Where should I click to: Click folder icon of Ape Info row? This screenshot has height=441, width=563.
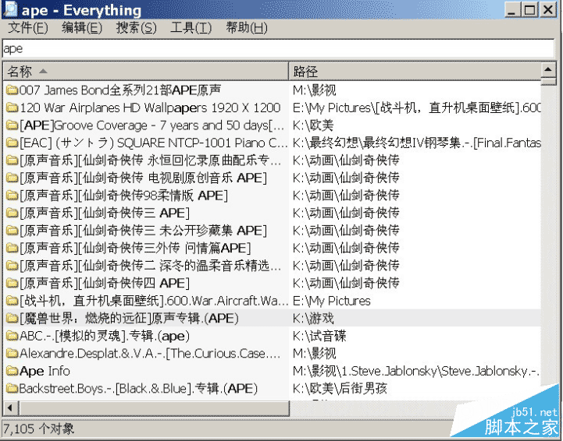tap(12, 371)
